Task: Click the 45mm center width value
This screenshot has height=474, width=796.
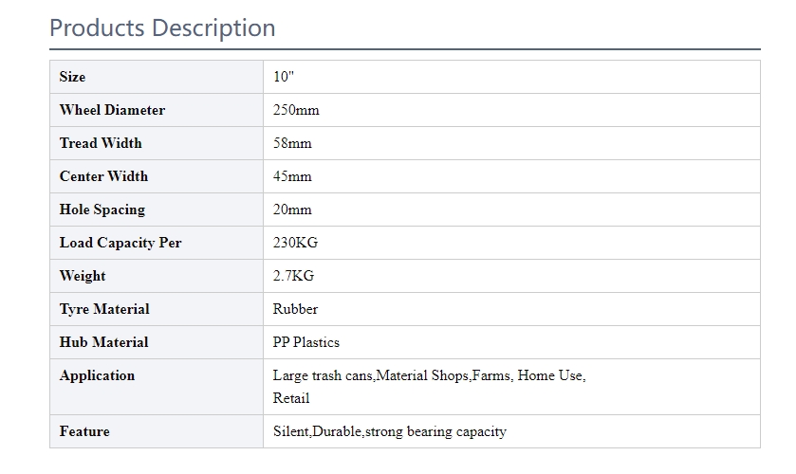Action: click(292, 176)
